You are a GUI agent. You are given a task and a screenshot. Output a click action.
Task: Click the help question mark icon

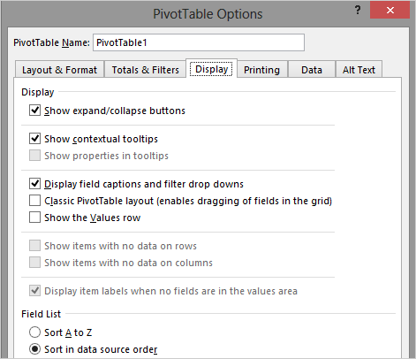click(358, 11)
